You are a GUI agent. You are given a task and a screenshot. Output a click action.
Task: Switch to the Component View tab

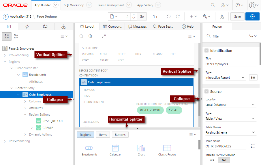point(112,27)
